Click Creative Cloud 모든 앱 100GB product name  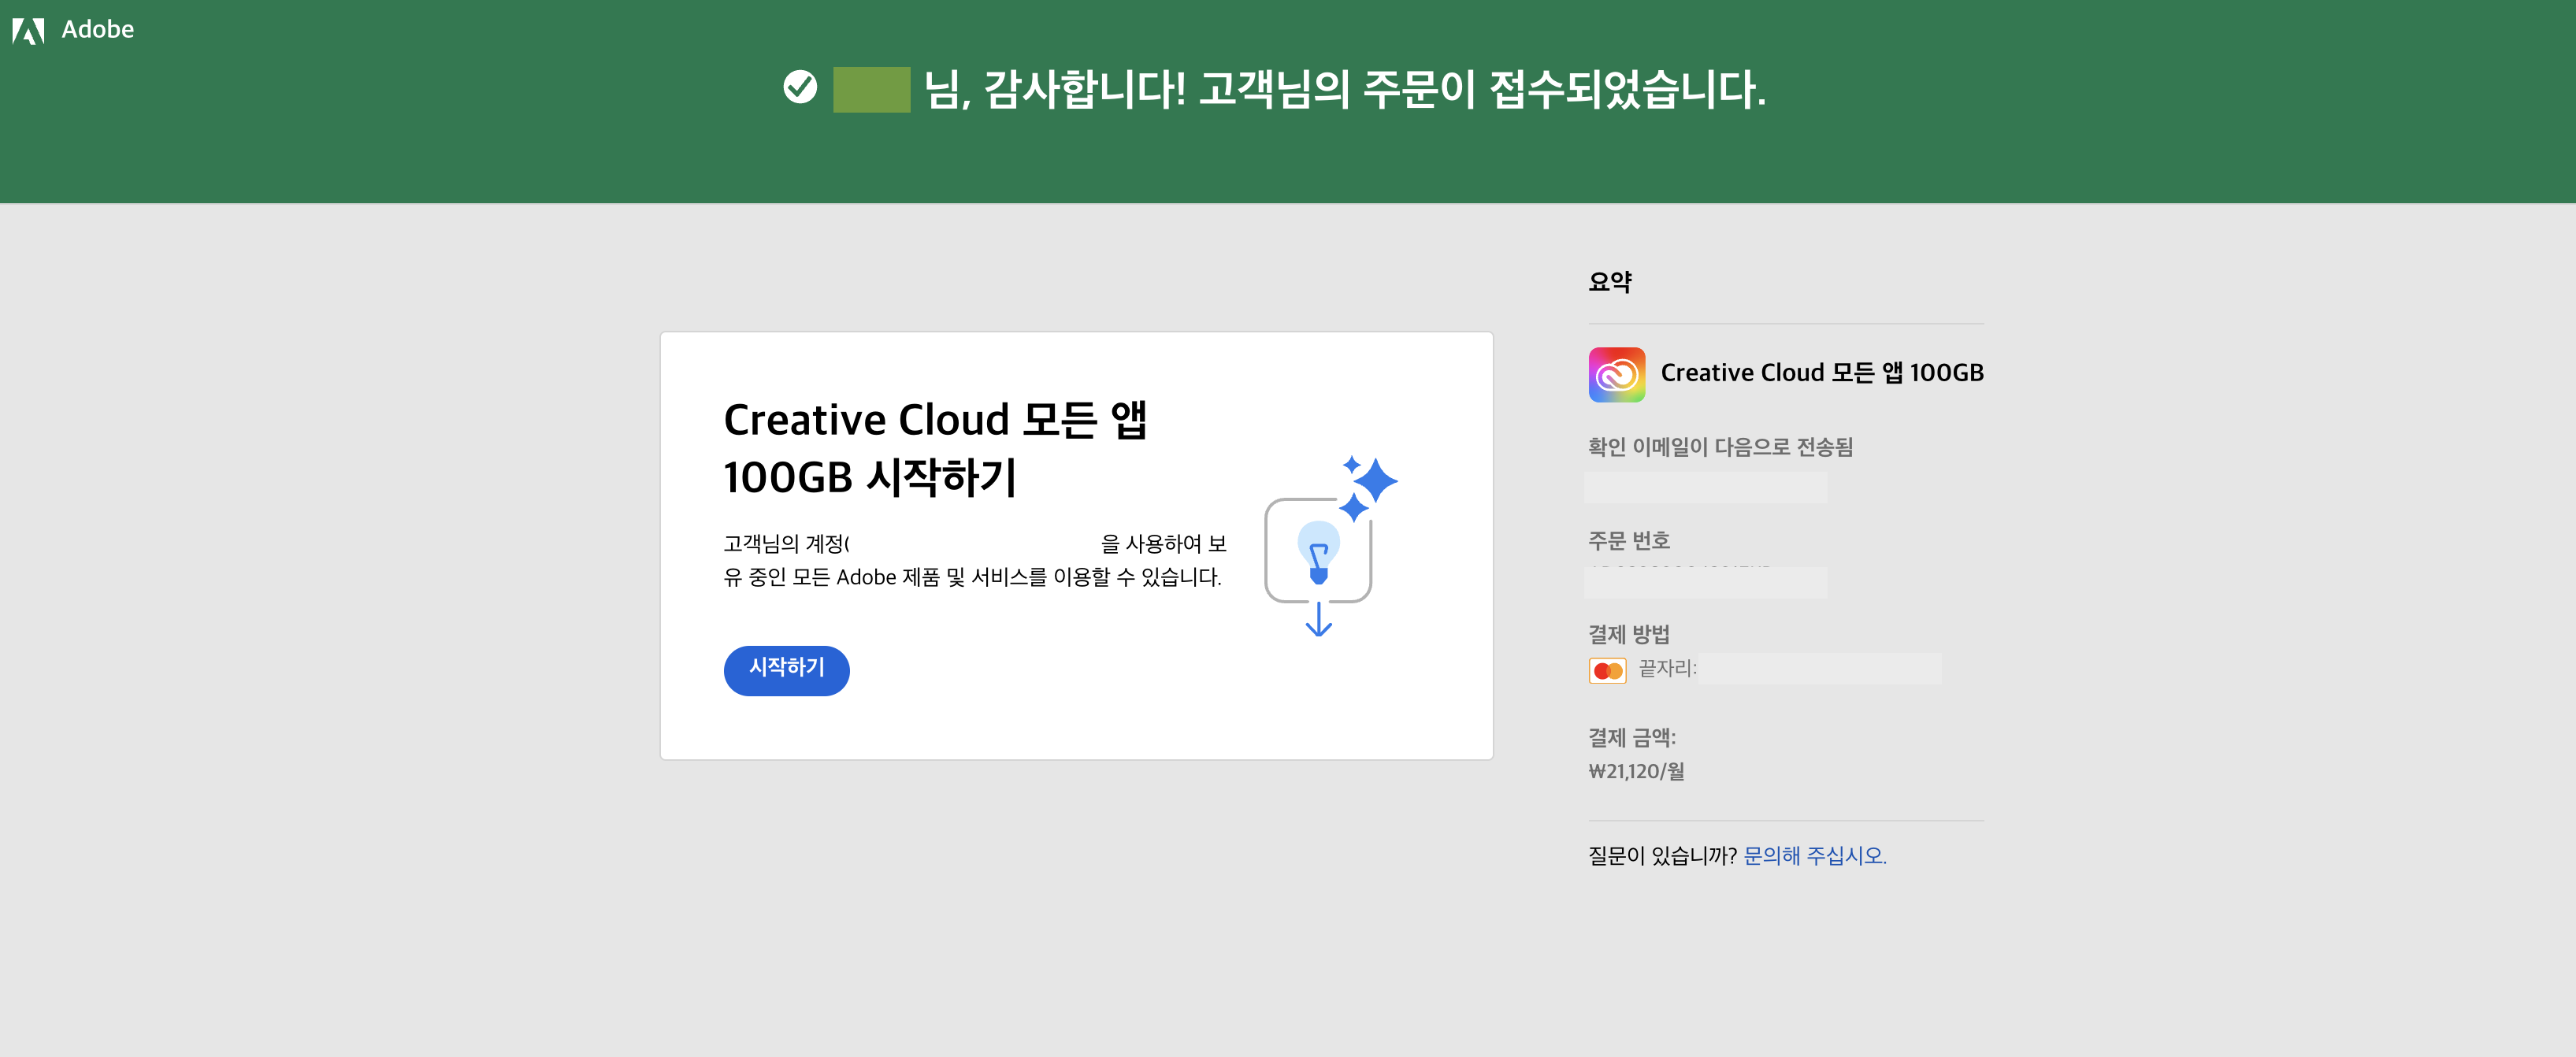pos(1821,373)
